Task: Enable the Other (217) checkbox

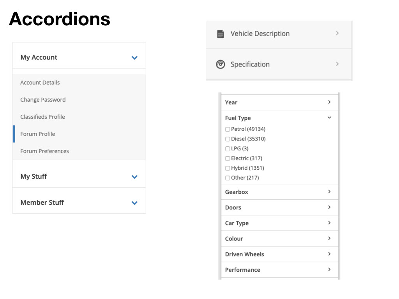Action: pos(228,178)
